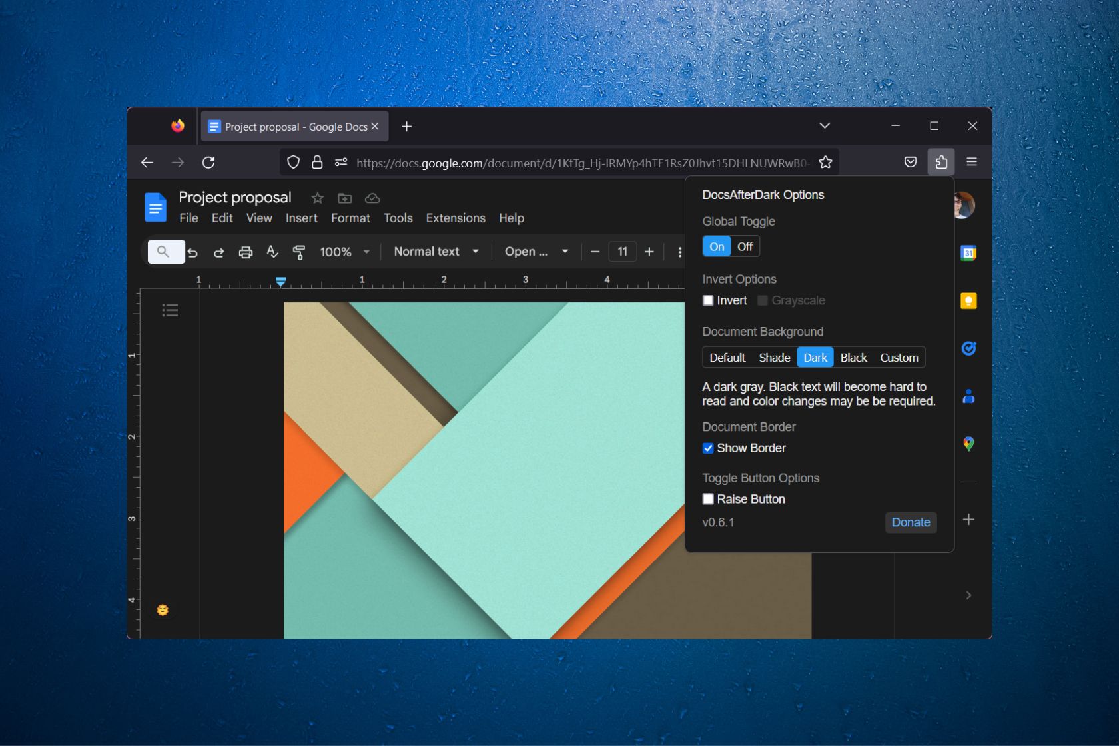Enable the Invert checkbox
Image resolution: width=1119 pixels, height=746 pixels.
click(x=708, y=300)
